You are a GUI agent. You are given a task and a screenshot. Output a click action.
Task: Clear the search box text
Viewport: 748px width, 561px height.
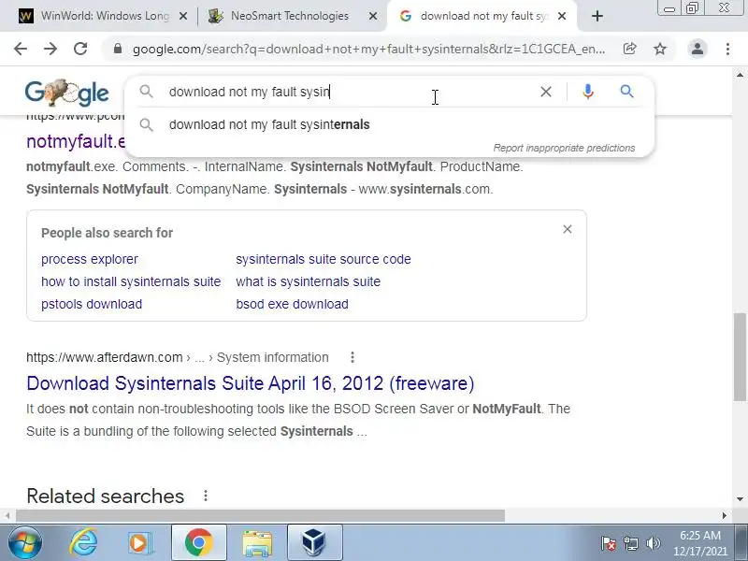(546, 92)
